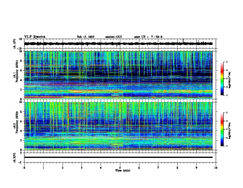Click the ch.1 log(PSD) color scale caption

coord(230,80)
